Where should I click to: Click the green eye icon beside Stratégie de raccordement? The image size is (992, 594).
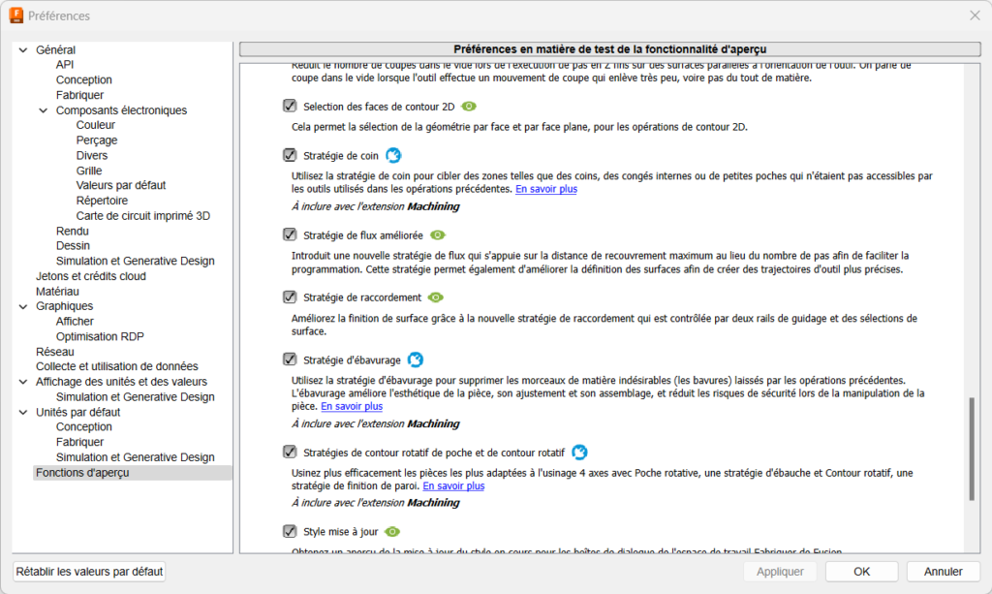435,297
